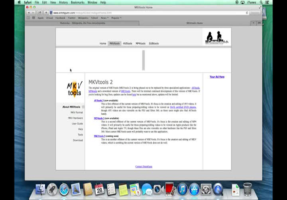
Task: Click the MP4tools site navigation tab
Action: click(x=141, y=43)
